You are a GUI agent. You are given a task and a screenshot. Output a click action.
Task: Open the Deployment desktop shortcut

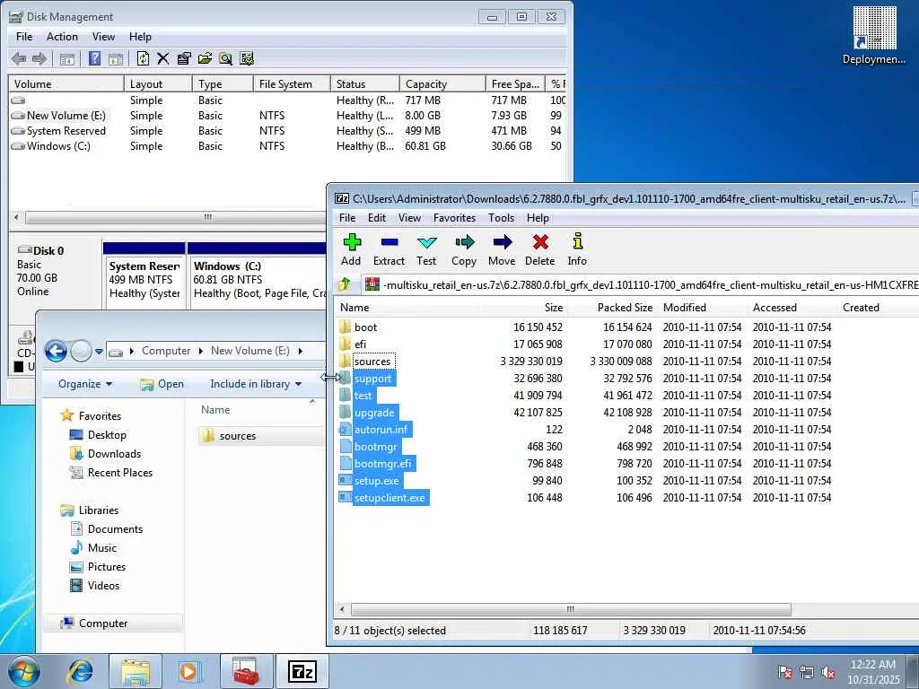click(x=874, y=35)
